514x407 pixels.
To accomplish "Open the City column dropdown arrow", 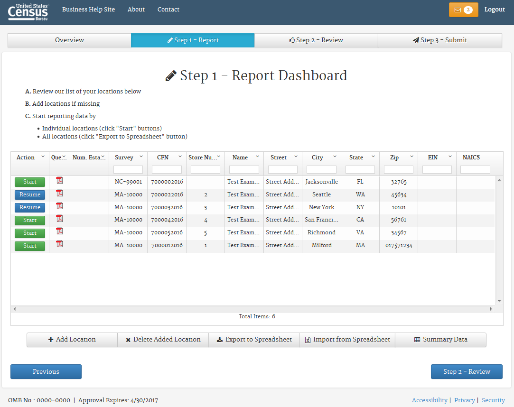I will click(x=335, y=157).
